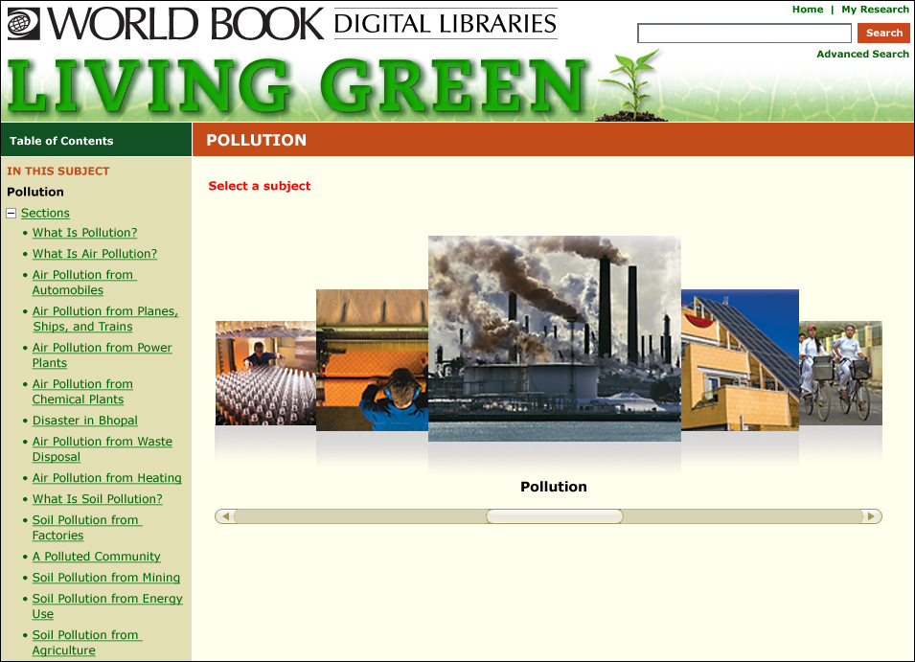Open Air Pollution from Heating section
Viewport: 915px width, 662px height.
click(x=106, y=478)
